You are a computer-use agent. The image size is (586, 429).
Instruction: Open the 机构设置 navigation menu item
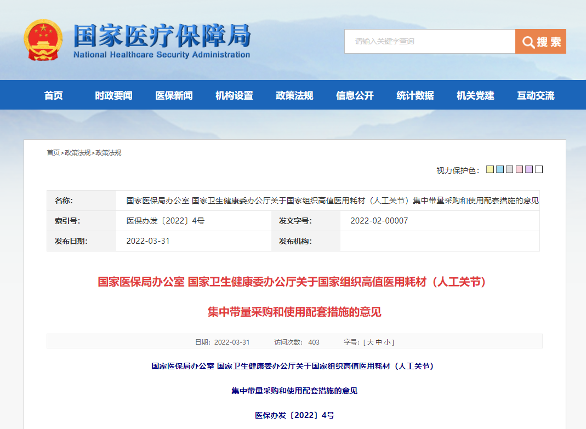coord(234,95)
